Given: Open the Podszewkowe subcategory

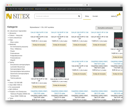Looking at the screenshot, I should pyautogui.click(x=15, y=58).
